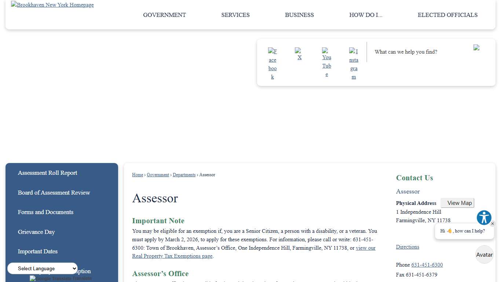Select Grievance Day in the sidebar
This screenshot has height=282, width=501.
click(x=36, y=232)
